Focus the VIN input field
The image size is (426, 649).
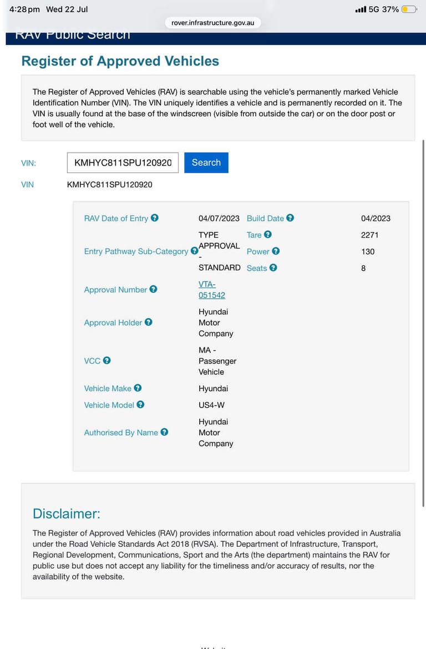pos(123,163)
